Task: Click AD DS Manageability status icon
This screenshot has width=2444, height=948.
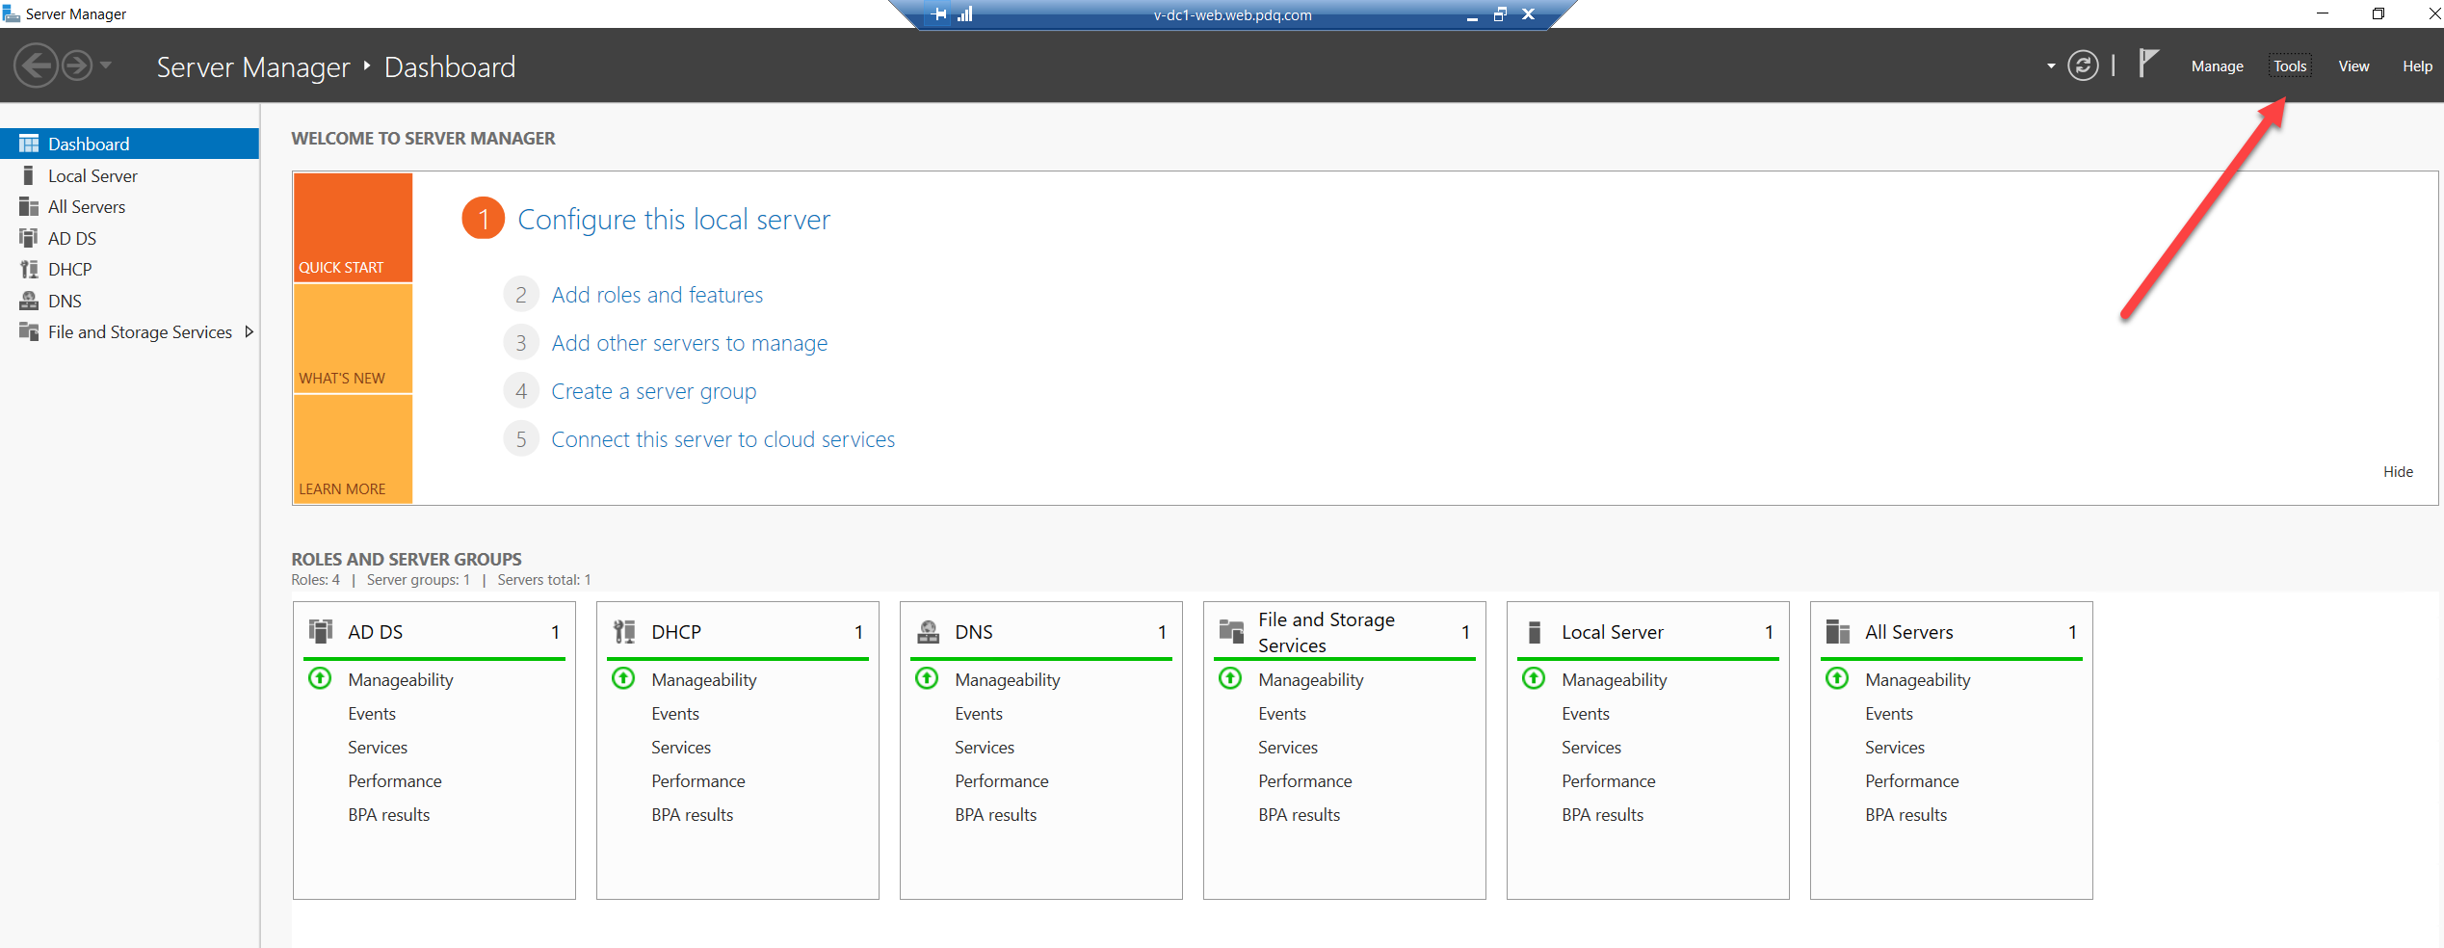Action: [x=320, y=678]
